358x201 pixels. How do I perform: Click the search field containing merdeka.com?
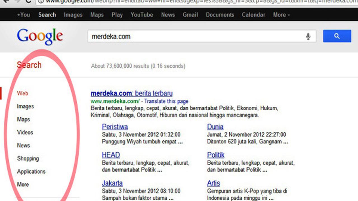[202, 36]
